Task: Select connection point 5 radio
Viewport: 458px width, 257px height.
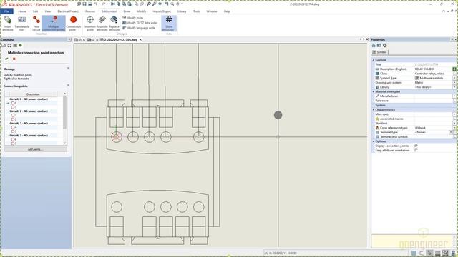Action: pyautogui.click(x=13, y=131)
